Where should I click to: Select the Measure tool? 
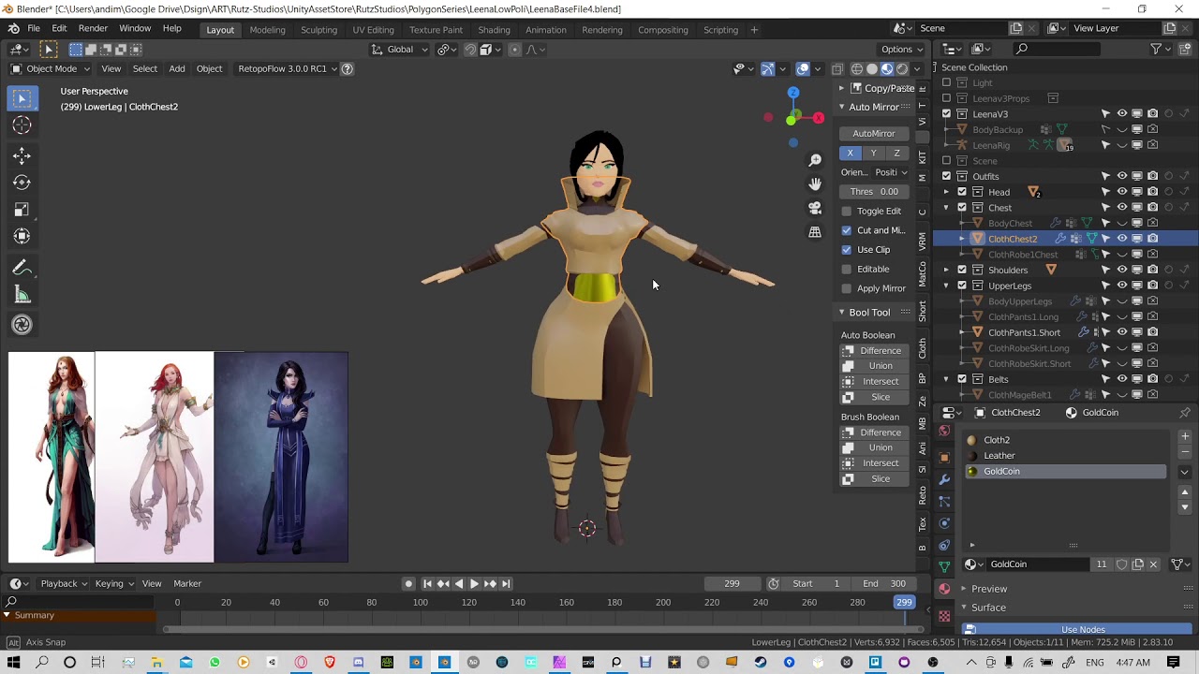(22, 296)
